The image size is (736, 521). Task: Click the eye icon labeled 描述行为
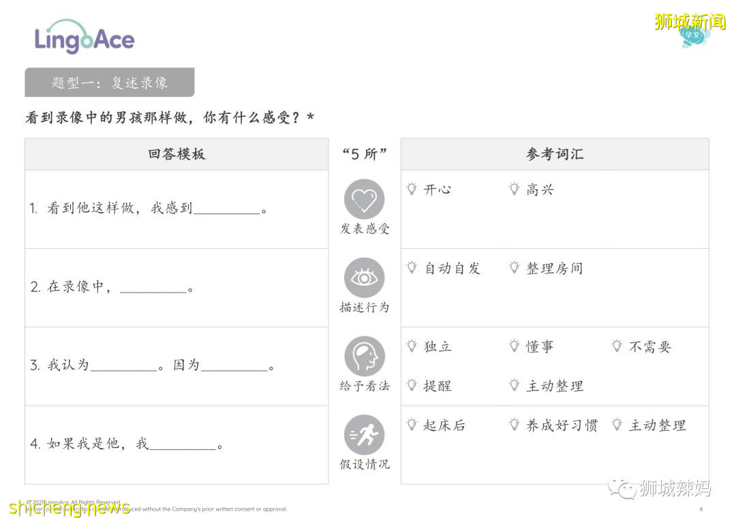click(364, 278)
